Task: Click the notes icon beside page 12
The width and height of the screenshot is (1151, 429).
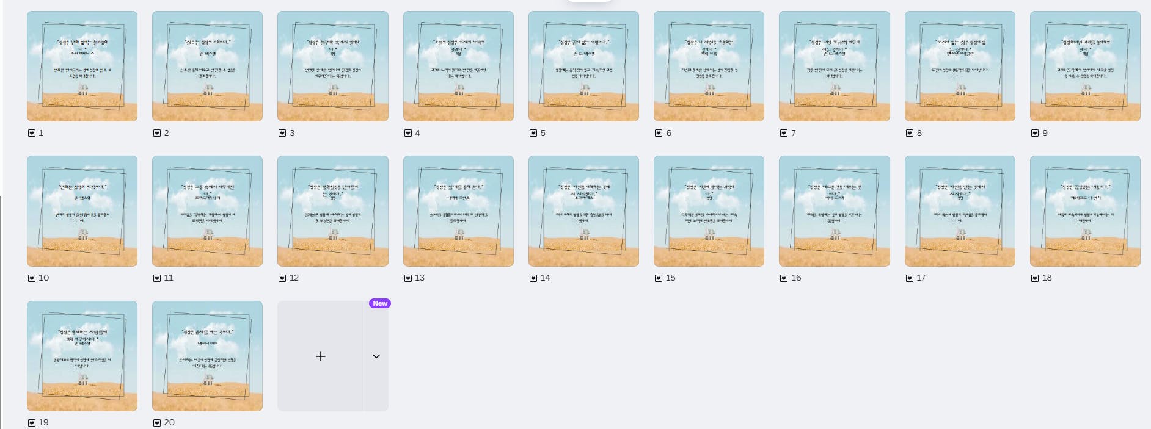Action: tap(282, 278)
